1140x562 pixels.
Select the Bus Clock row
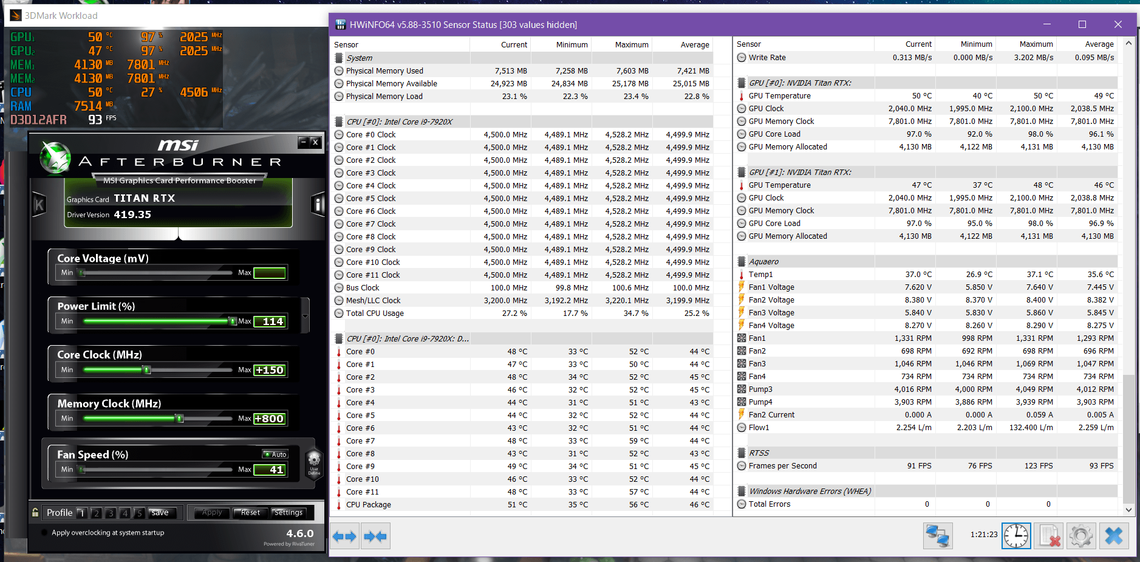522,288
